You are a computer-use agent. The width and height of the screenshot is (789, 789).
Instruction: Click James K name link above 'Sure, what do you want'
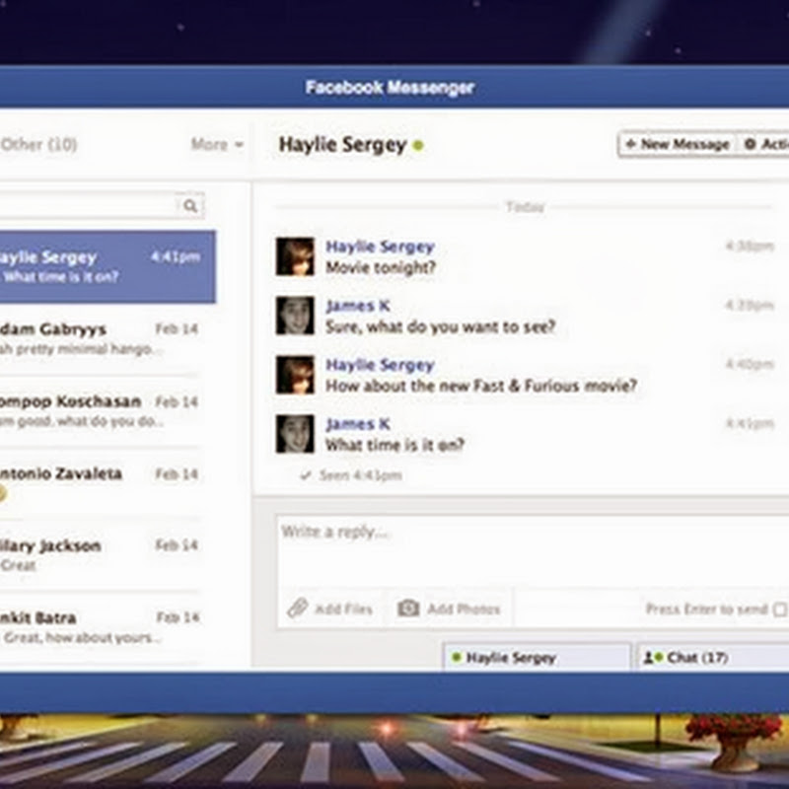[358, 306]
